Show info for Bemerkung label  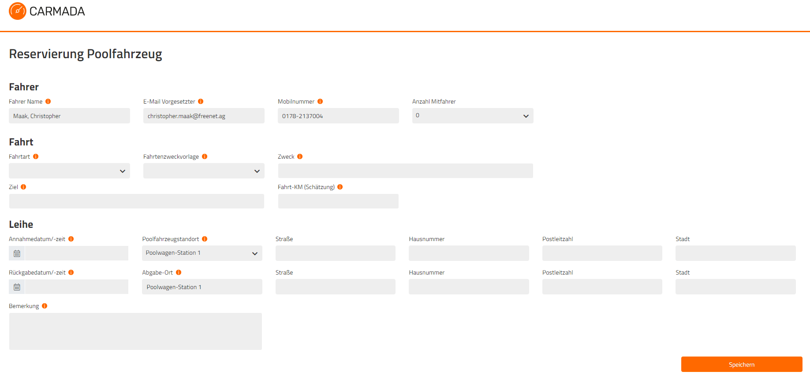coord(45,306)
